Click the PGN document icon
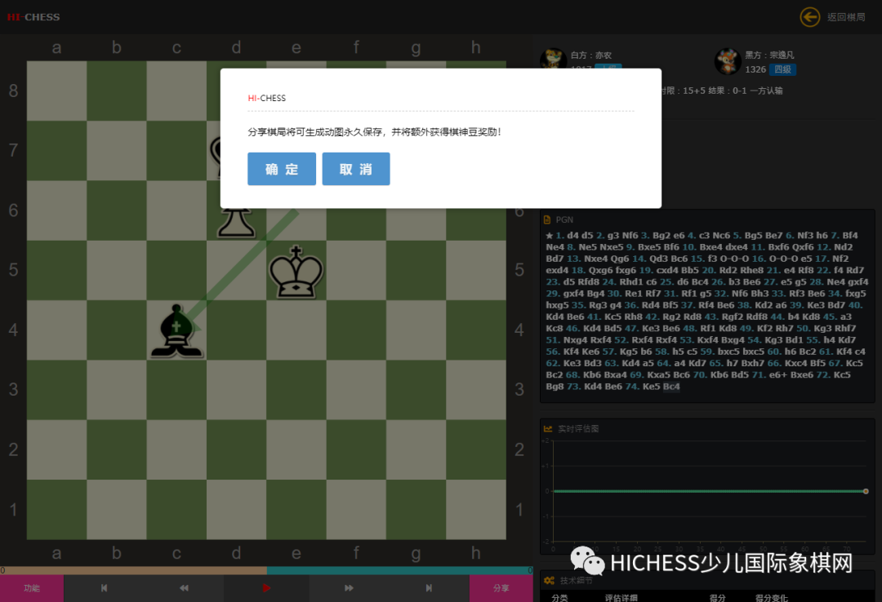This screenshot has height=602, width=882. pyautogui.click(x=548, y=219)
